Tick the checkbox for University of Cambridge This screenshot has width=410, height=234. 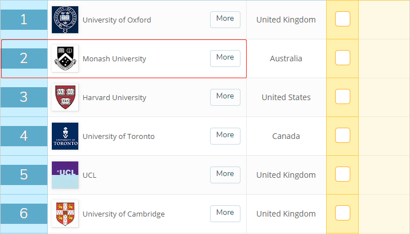tap(342, 213)
